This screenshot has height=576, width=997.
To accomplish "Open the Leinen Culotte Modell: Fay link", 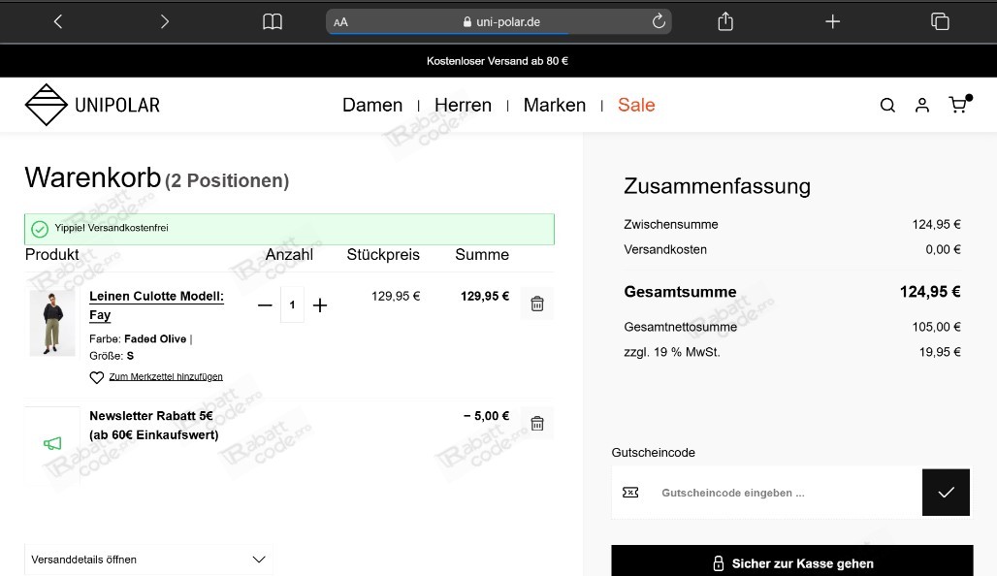I will (x=156, y=305).
